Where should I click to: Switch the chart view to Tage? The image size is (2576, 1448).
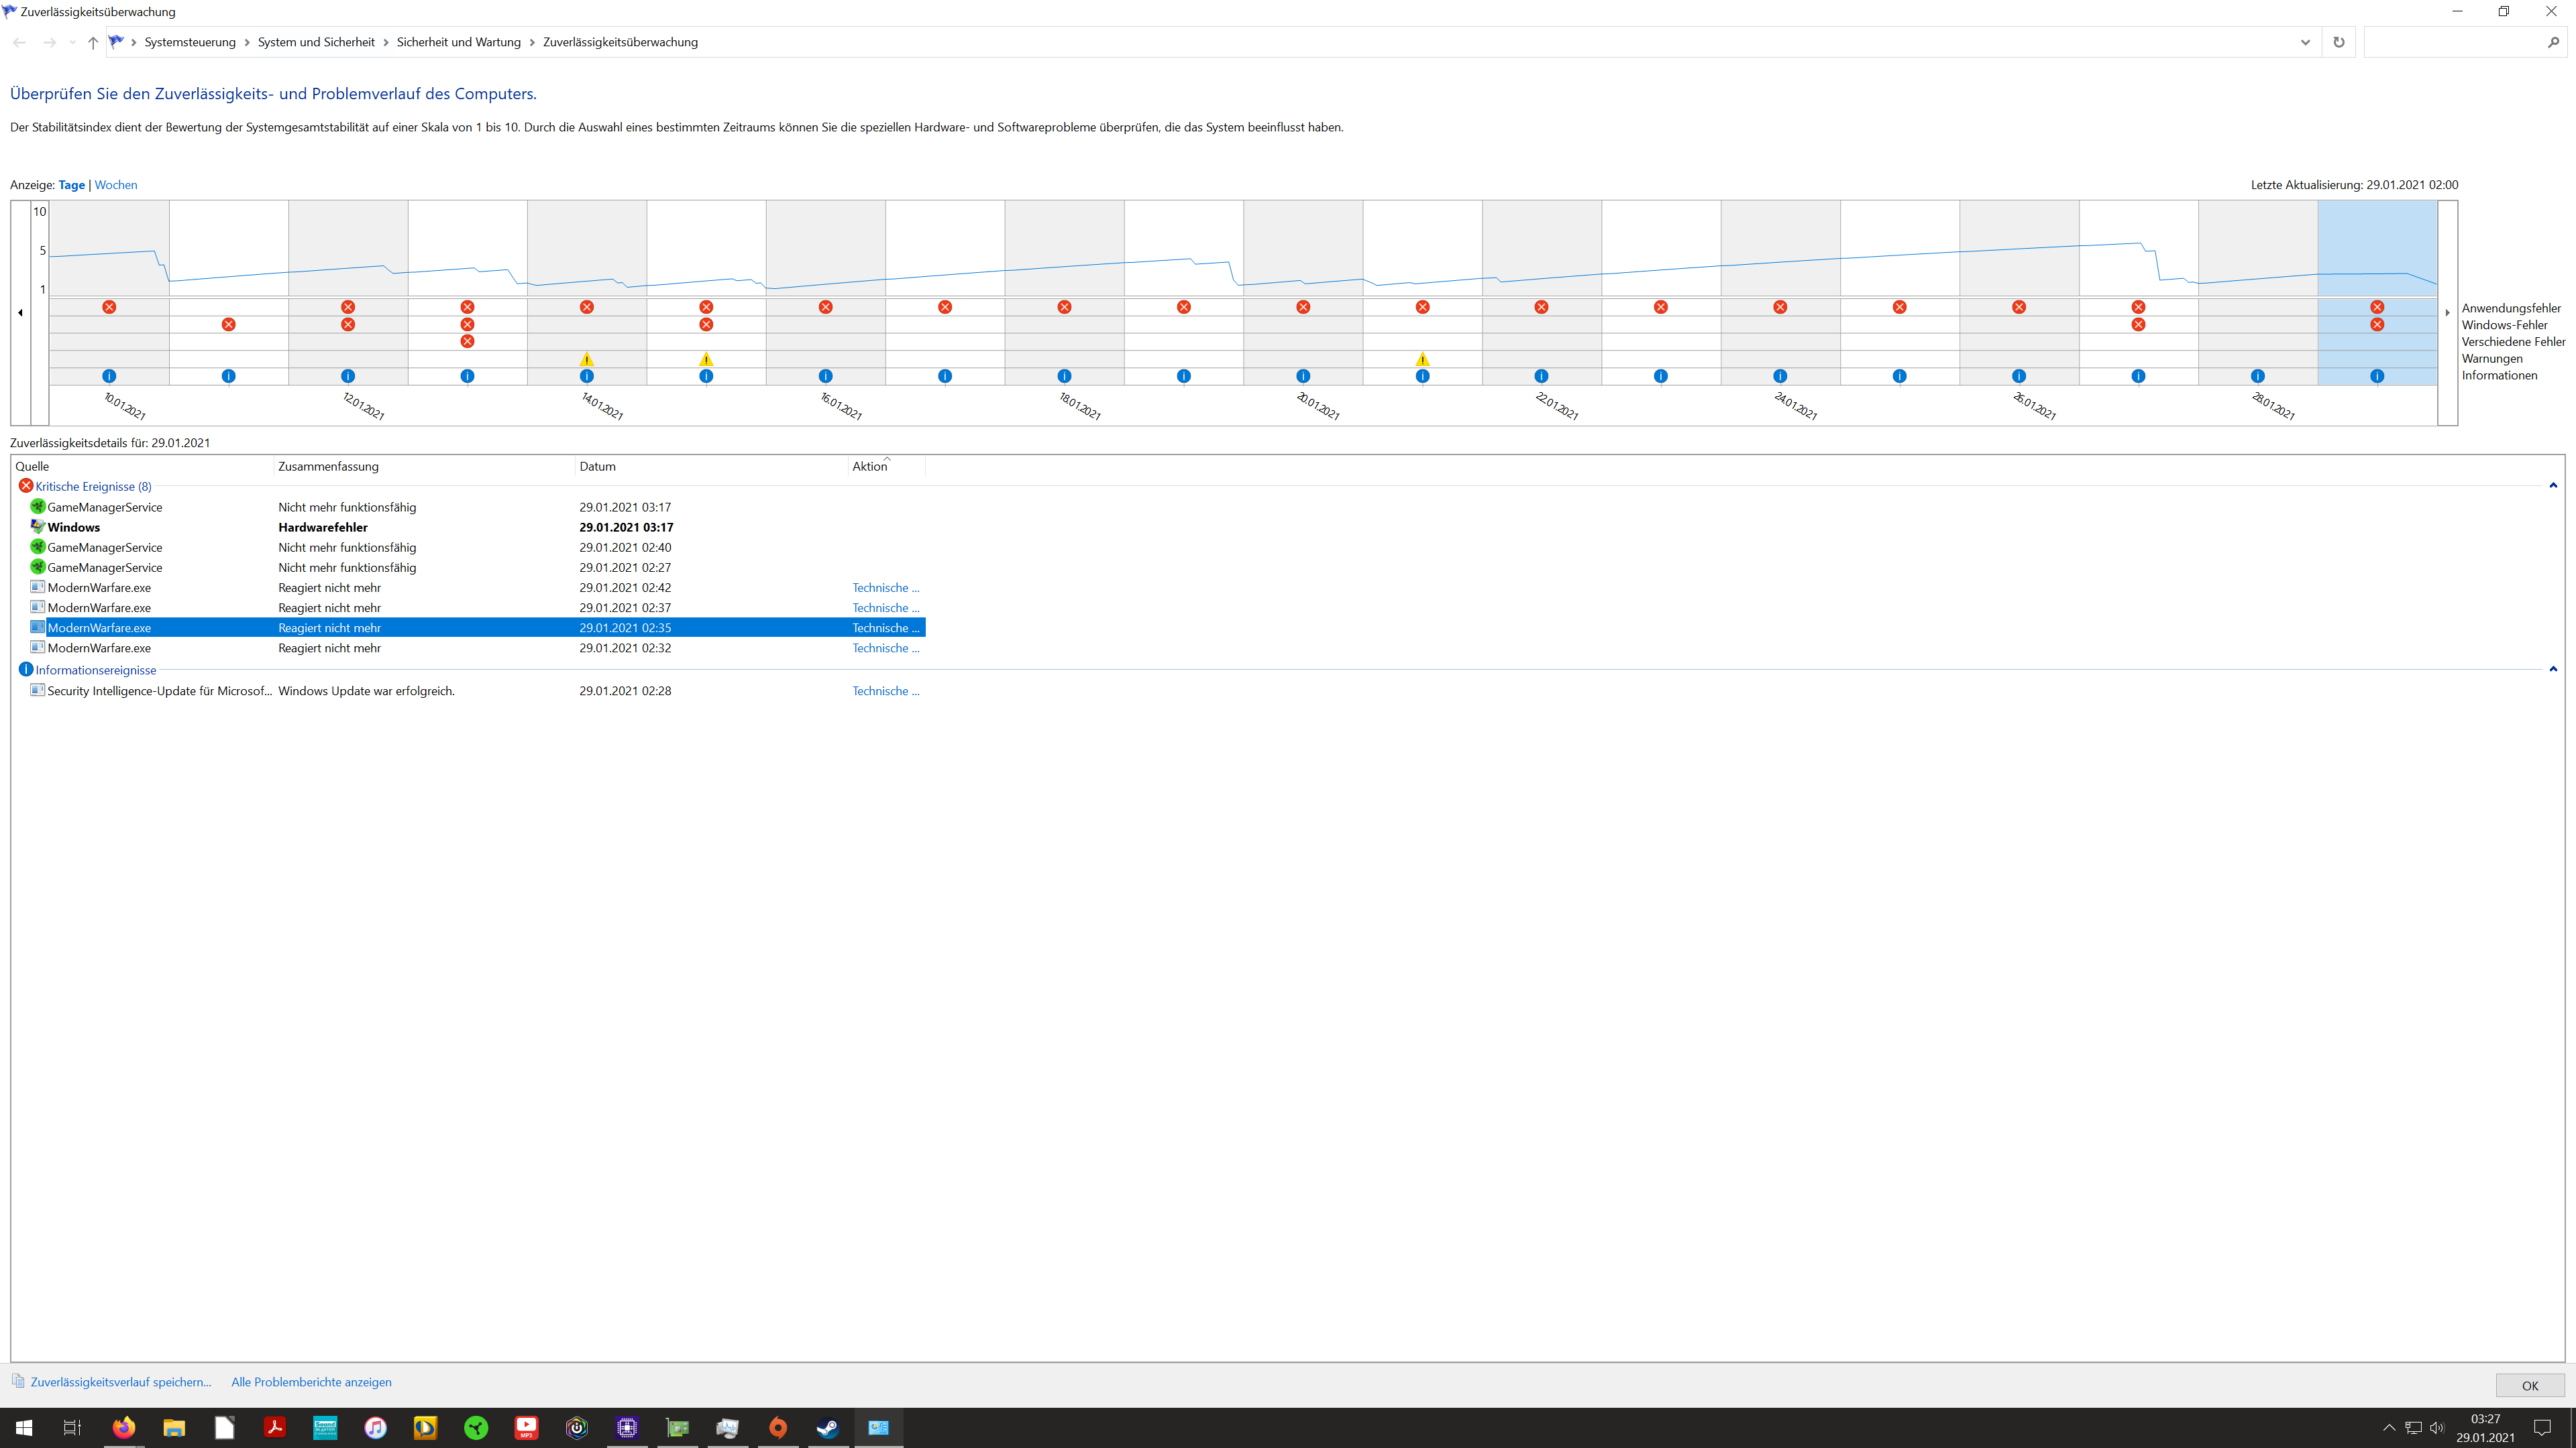point(71,185)
